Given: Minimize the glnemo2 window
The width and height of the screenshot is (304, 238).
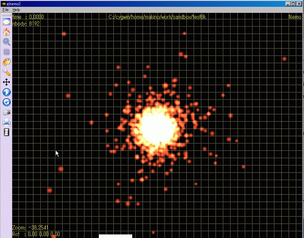Looking at the screenshot, I should pos(288,4).
